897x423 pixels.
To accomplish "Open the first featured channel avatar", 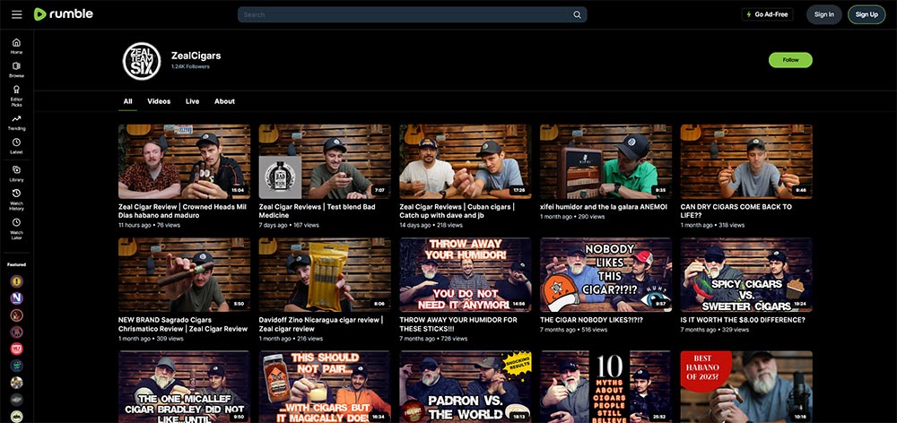I will point(16,281).
